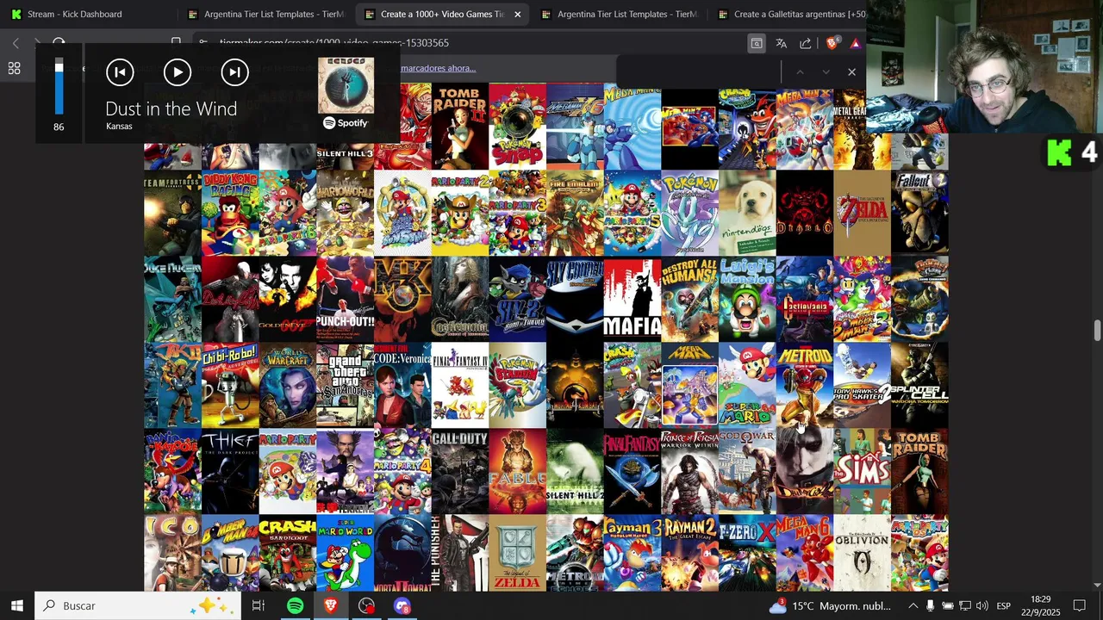This screenshot has width=1103, height=620.
Task: Select the Punch-Out!! game cover
Action: [345, 299]
